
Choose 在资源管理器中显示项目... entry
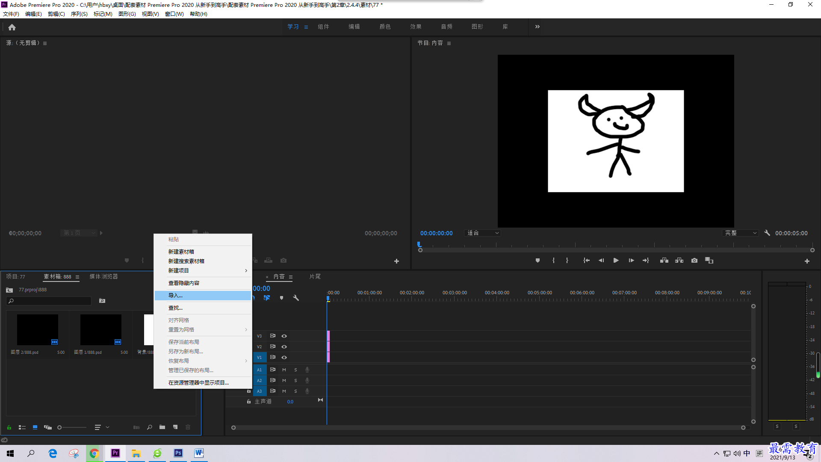(203, 383)
